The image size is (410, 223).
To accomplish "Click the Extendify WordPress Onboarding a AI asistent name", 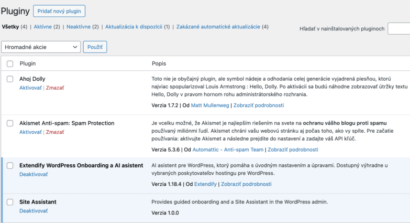I will 81,166.
